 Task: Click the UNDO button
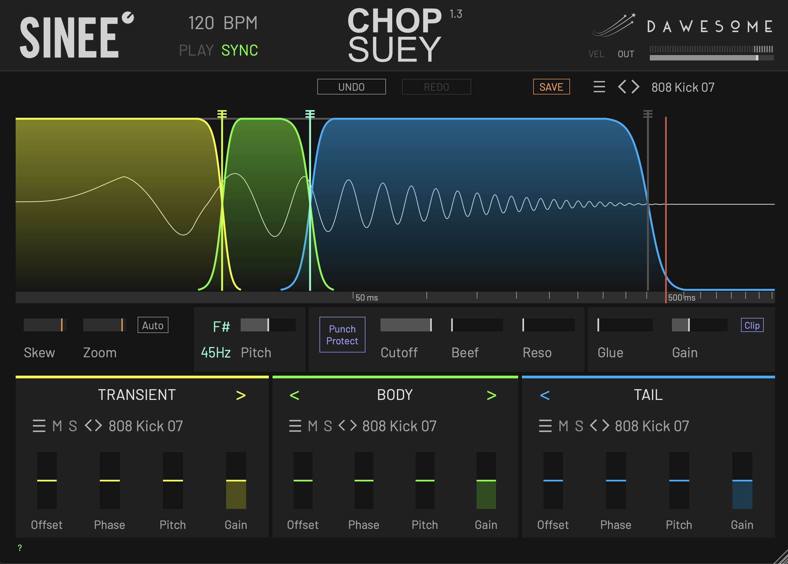pyautogui.click(x=351, y=86)
